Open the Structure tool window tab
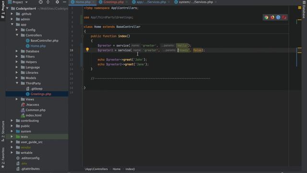Image resolution: width=307 pixels, height=173 pixels. [3, 131]
